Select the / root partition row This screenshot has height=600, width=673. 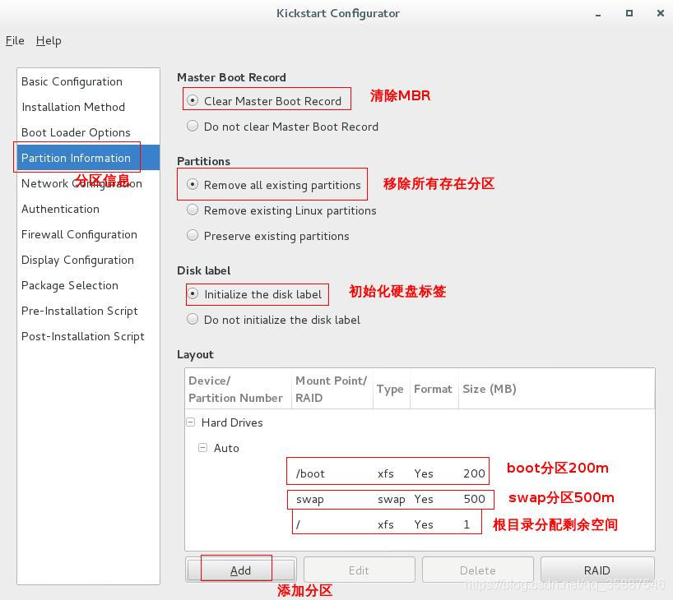coord(420,524)
